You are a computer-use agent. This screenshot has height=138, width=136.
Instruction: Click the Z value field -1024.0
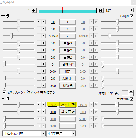(53, 36)
